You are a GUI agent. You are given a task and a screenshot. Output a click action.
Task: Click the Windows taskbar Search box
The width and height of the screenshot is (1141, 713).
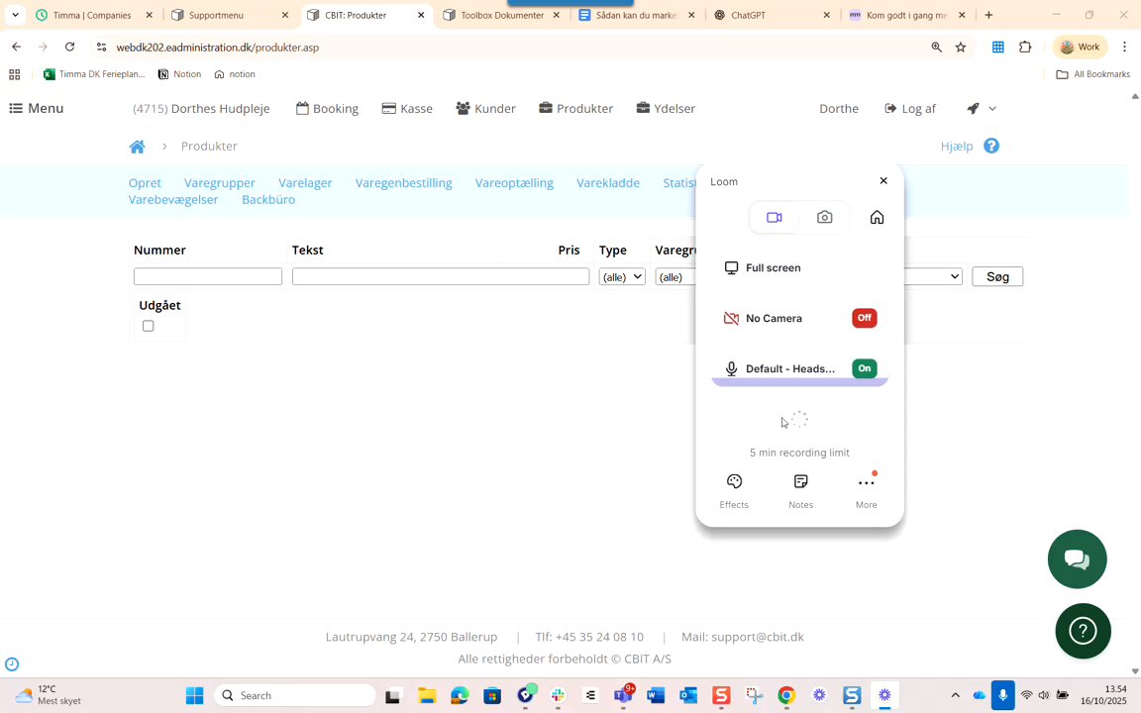pyautogui.click(x=295, y=695)
